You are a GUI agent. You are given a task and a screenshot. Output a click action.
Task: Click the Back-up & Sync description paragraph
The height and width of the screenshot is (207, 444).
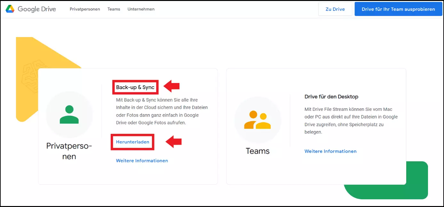162,111
